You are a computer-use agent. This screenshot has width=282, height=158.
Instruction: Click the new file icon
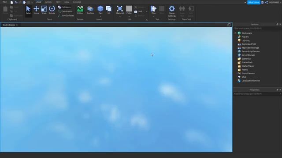12,2
